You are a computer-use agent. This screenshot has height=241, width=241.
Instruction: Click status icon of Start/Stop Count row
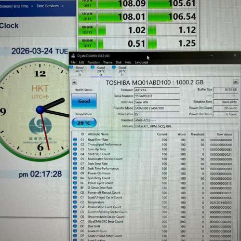tap(75, 154)
